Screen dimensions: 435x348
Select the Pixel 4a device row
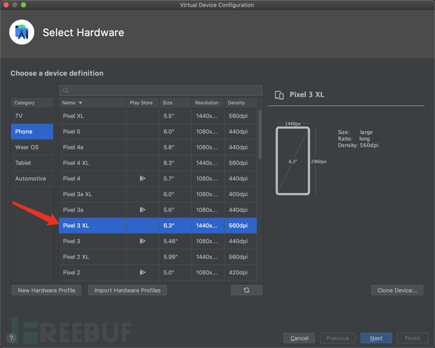tap(158, 148)
